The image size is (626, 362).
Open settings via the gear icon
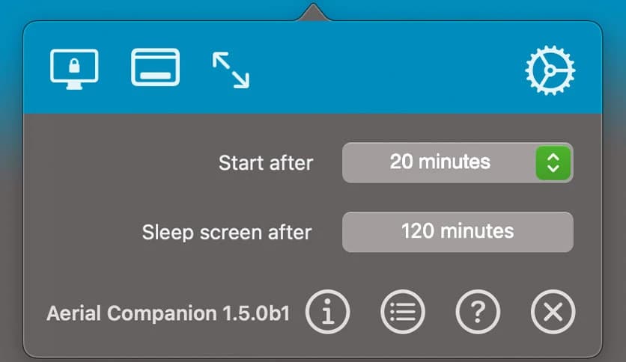click(550, 70)
